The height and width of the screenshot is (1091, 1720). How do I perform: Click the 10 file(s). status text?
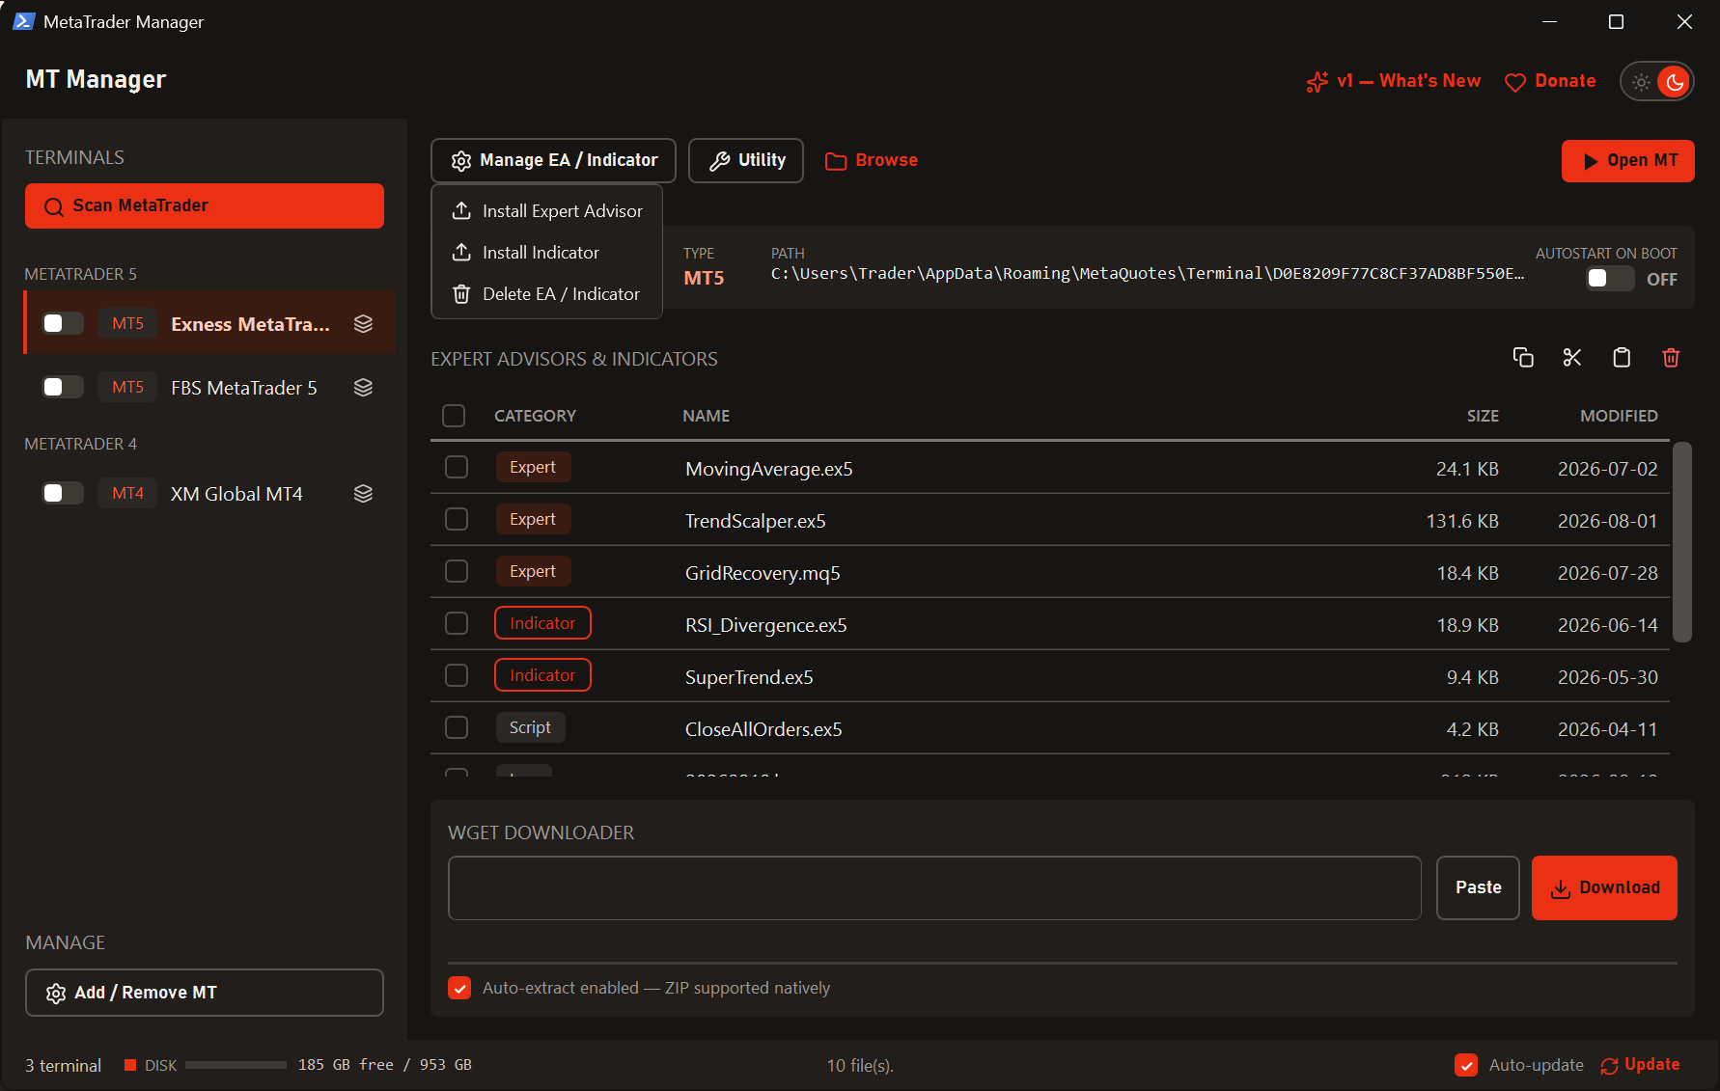click(x=860, y=1066)
